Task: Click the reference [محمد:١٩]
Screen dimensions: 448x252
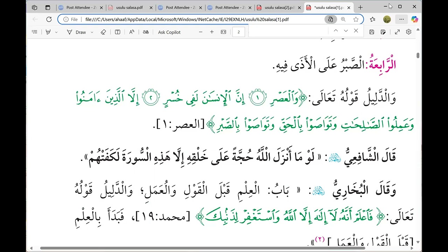Action: tap(162, 217)
